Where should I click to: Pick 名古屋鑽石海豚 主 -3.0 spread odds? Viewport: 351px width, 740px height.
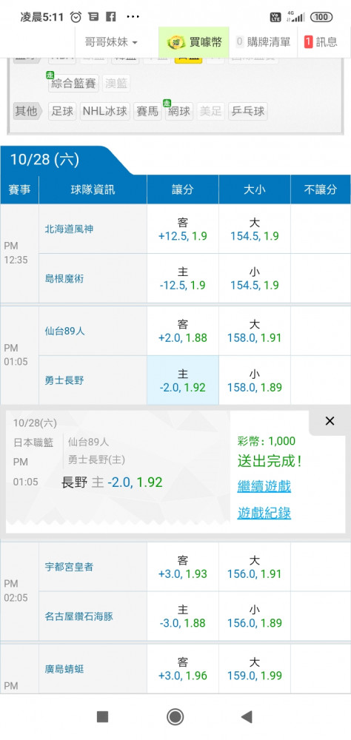183,616
